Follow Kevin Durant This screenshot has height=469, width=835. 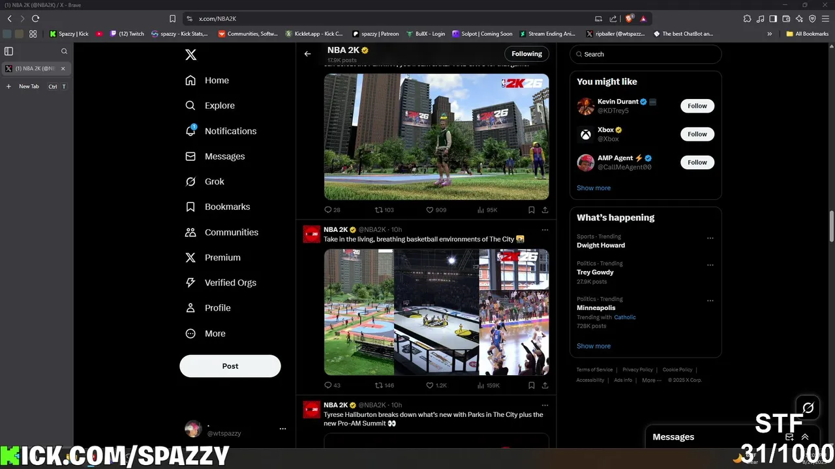(x=697, y=106)
